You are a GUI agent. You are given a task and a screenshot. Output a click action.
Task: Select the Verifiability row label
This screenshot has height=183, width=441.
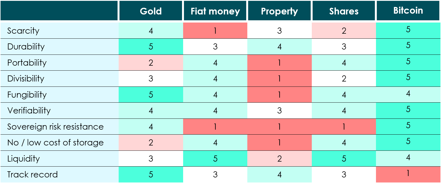[29, 110]
